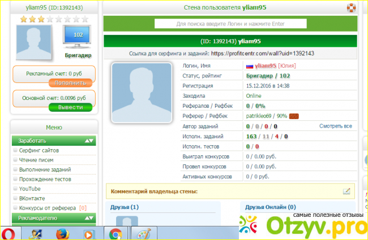Image resolution: width=368 pixels, height=240 pixels.
Task: Click the Russian flag icon beside login
Action: point(249,66)
